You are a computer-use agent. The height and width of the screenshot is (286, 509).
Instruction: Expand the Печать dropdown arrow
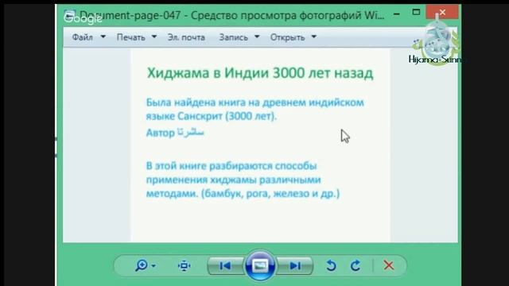point(154,37)
